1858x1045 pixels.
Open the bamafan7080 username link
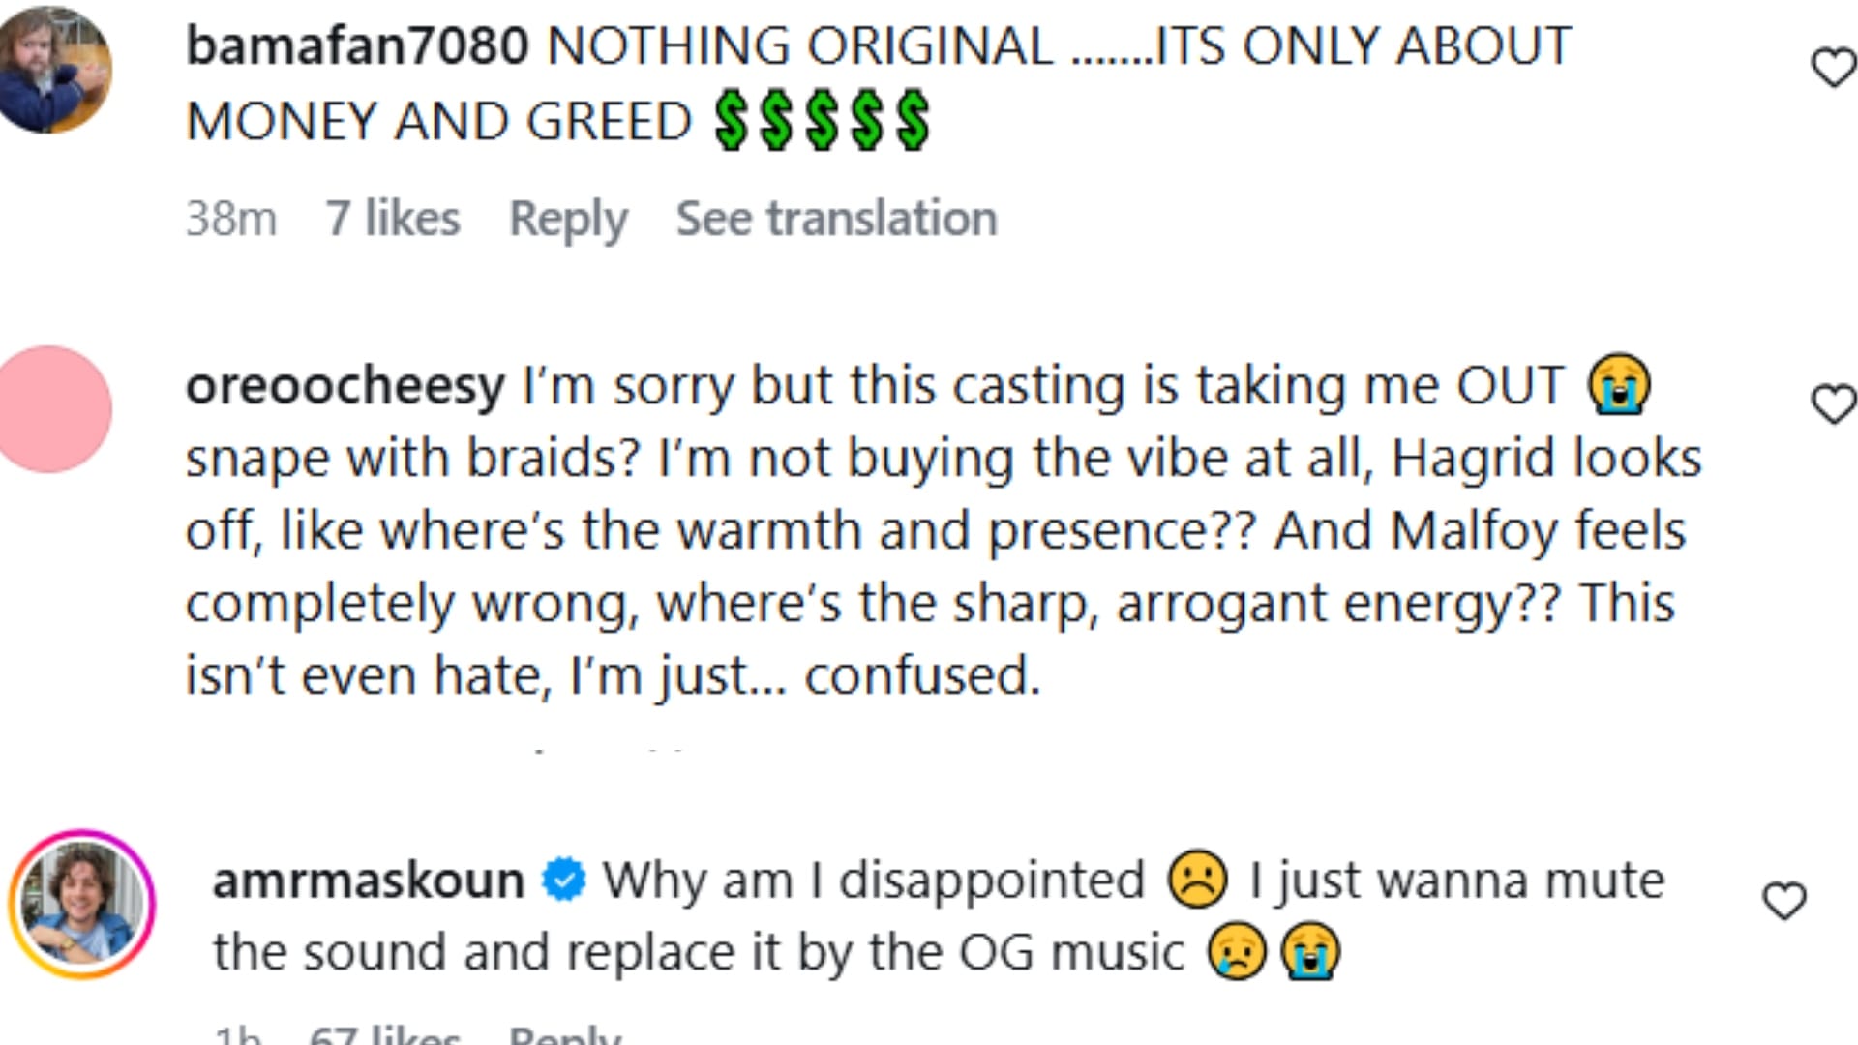pyautogui.click(x=357, y=46)
